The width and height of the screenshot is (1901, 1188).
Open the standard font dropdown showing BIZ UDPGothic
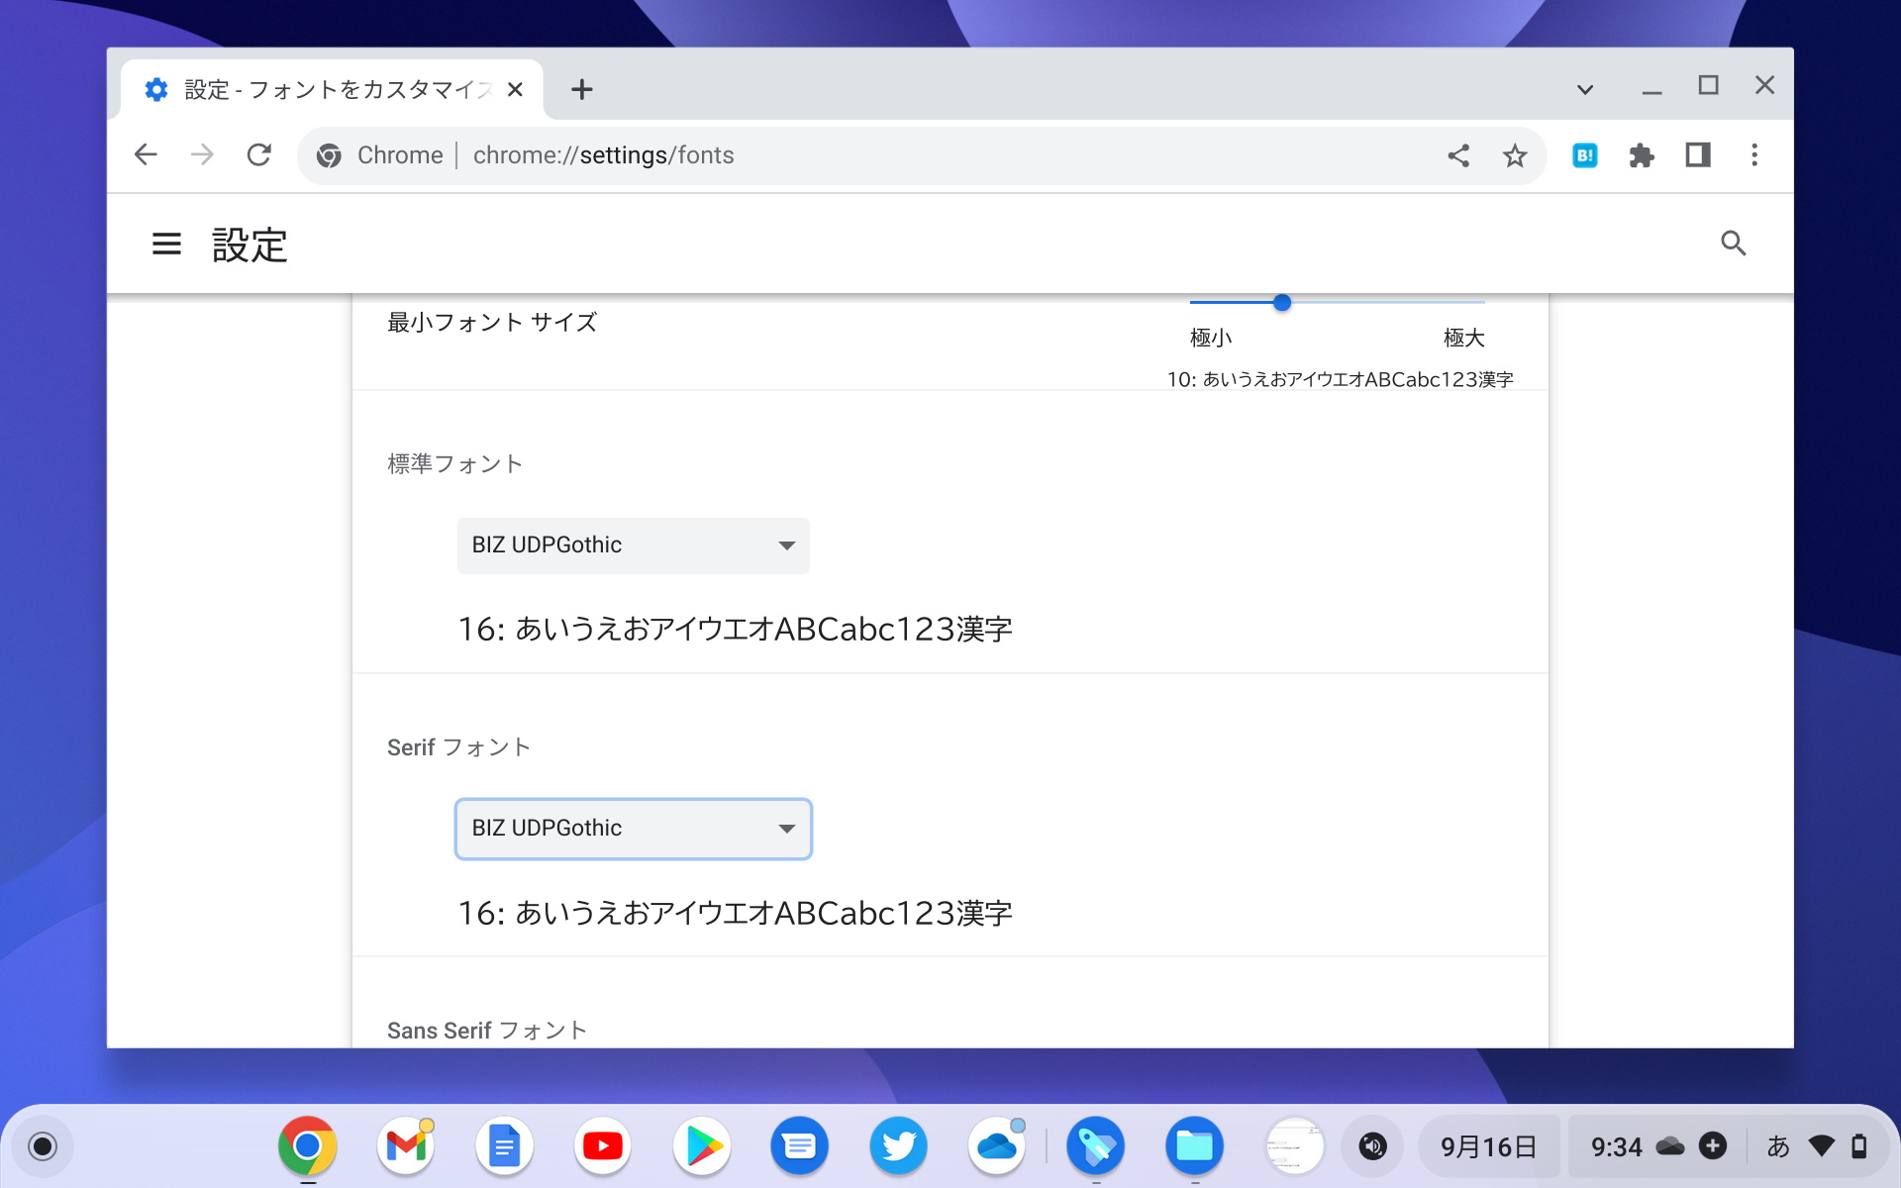pyautogui.click(x=633, y=545)
